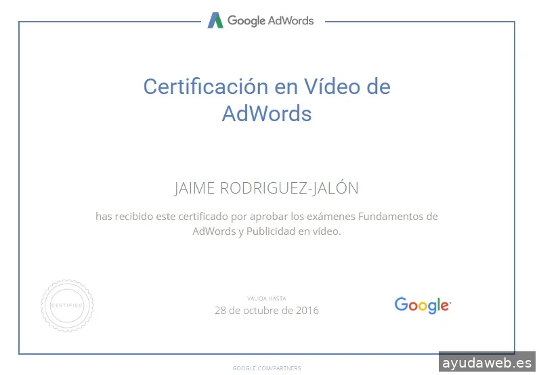
Task: Click the text 'has recibido este certificado por aprobar'
Action: point(192,217)
